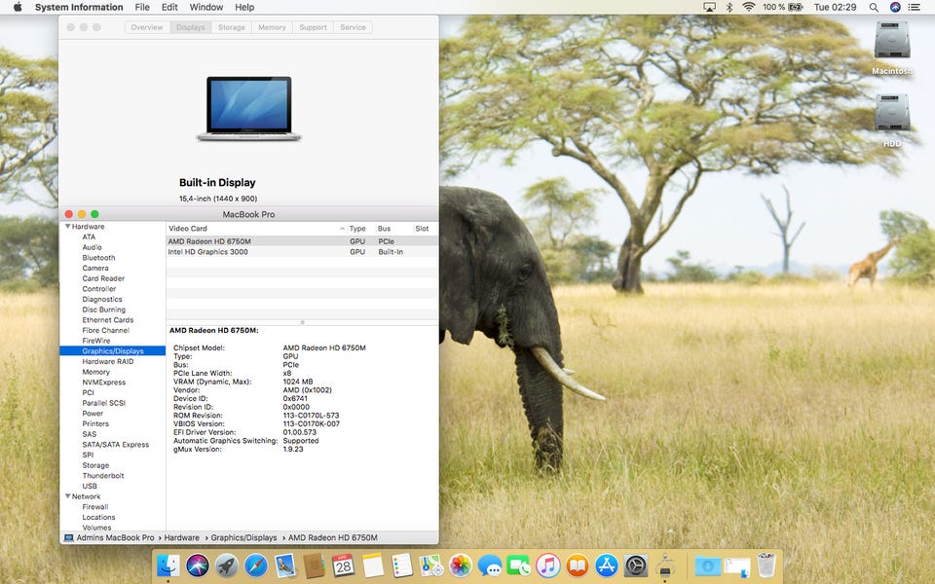Image resolution: width=935 pixels, height=584 pixels.
Task: Switch to the Memory tab
Action: click(272, 27)
